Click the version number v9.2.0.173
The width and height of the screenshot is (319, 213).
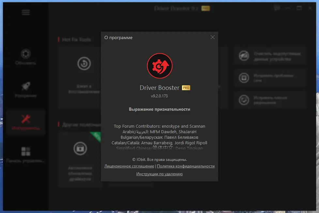[159, 95]
